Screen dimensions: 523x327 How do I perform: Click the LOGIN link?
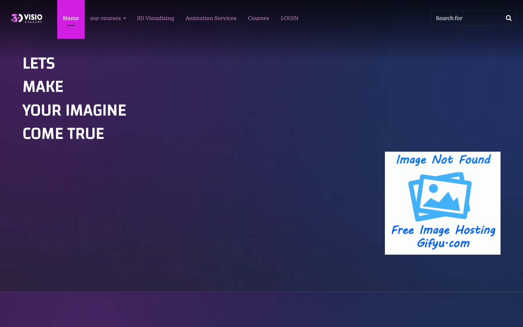tap(289, 18)
